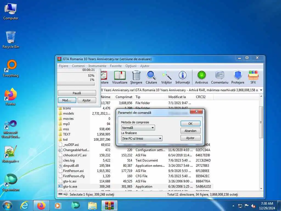
Task: Click Pauză button
Action: (x=77, y=93)
